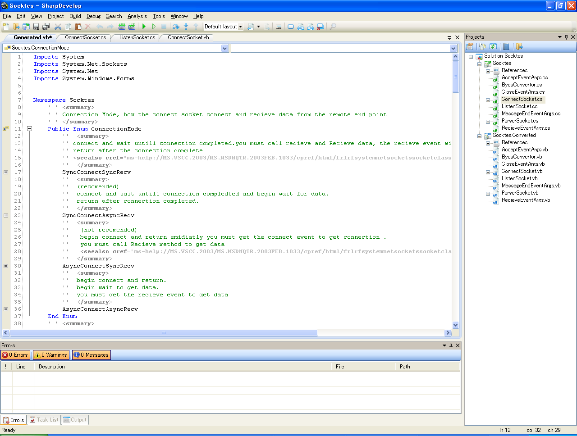Toggle the 0 Warnings filter button

pyautogui.click(x=51, y=355)
